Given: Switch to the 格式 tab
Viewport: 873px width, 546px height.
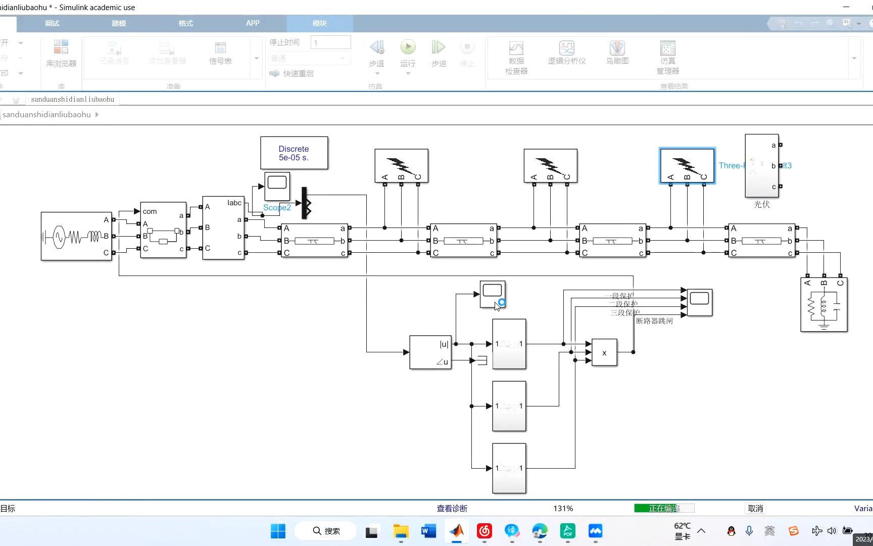Looking at the screenshot, I should pos(185,23).
